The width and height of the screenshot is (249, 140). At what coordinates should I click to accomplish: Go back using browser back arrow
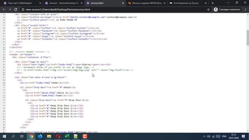coord(4,9)
